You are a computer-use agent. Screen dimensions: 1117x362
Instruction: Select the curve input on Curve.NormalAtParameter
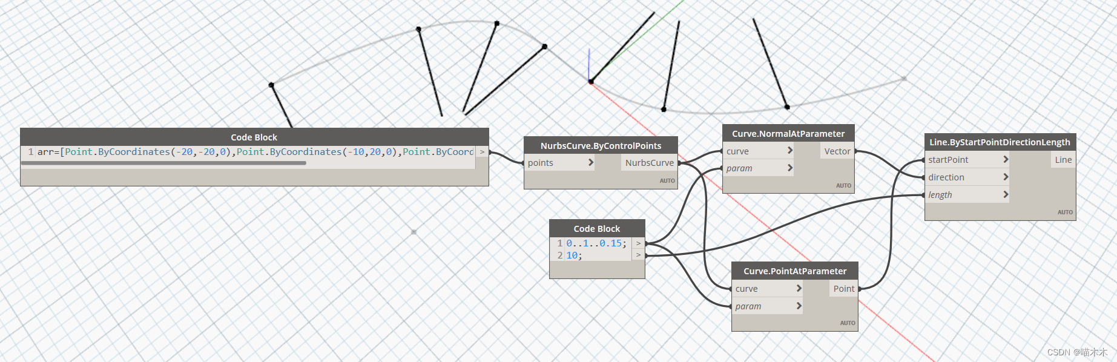pyautogui.click(x=758, y=151)
